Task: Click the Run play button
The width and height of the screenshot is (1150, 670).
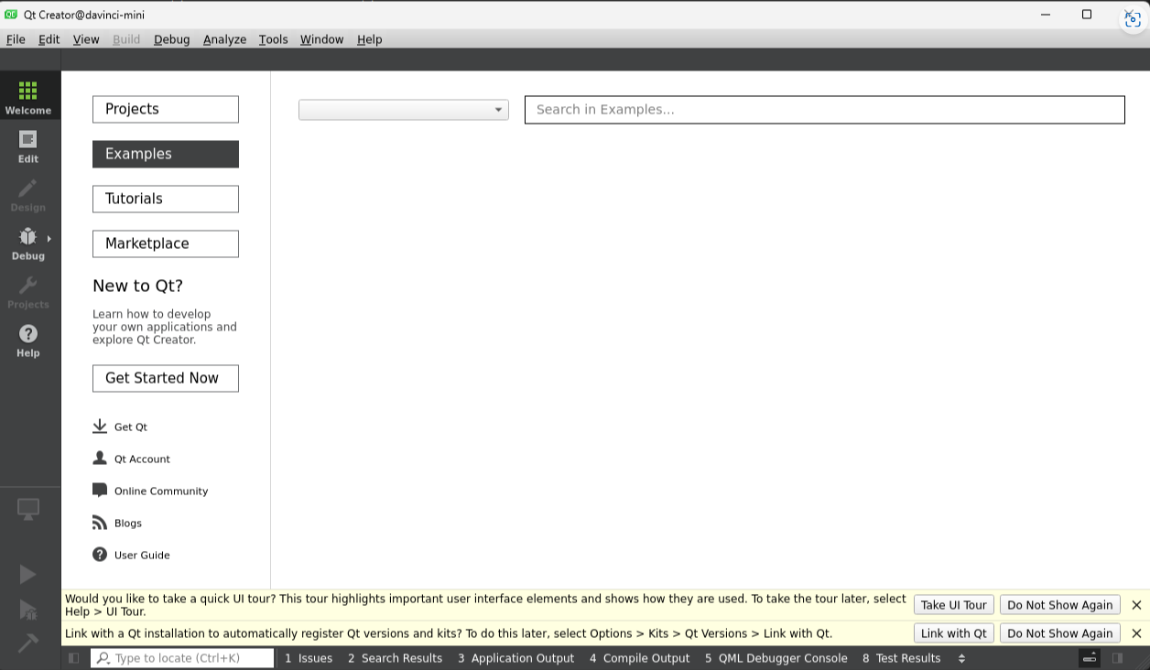Action: click(x=28, y=574)
